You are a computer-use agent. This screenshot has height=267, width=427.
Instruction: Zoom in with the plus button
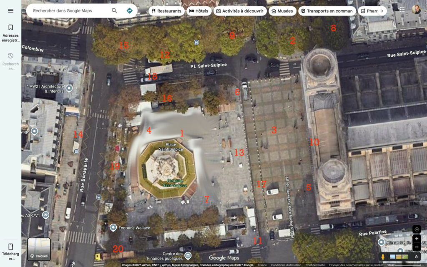(x=416, y=239)
